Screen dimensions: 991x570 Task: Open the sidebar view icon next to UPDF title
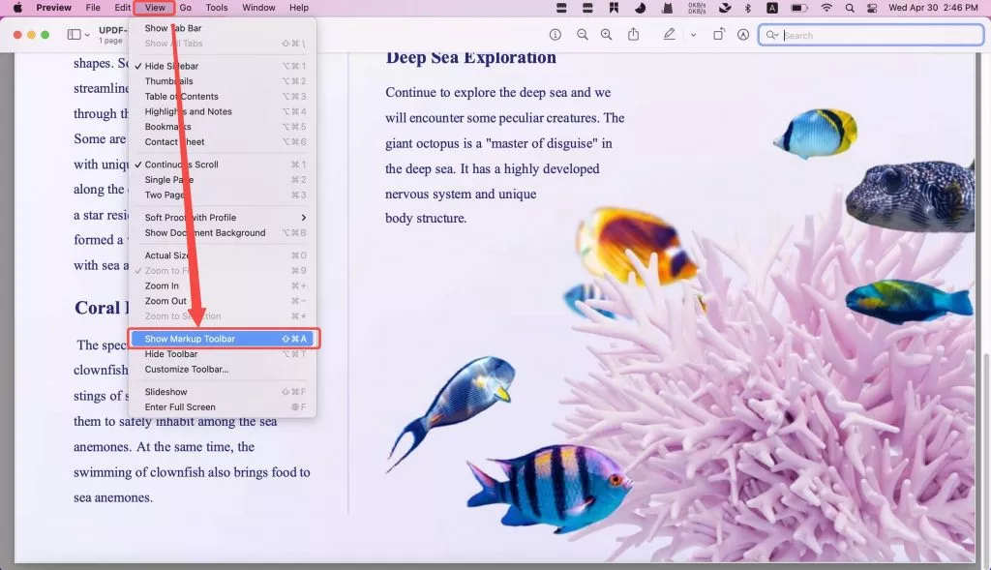pyautogui.click(x=73, y=34)
